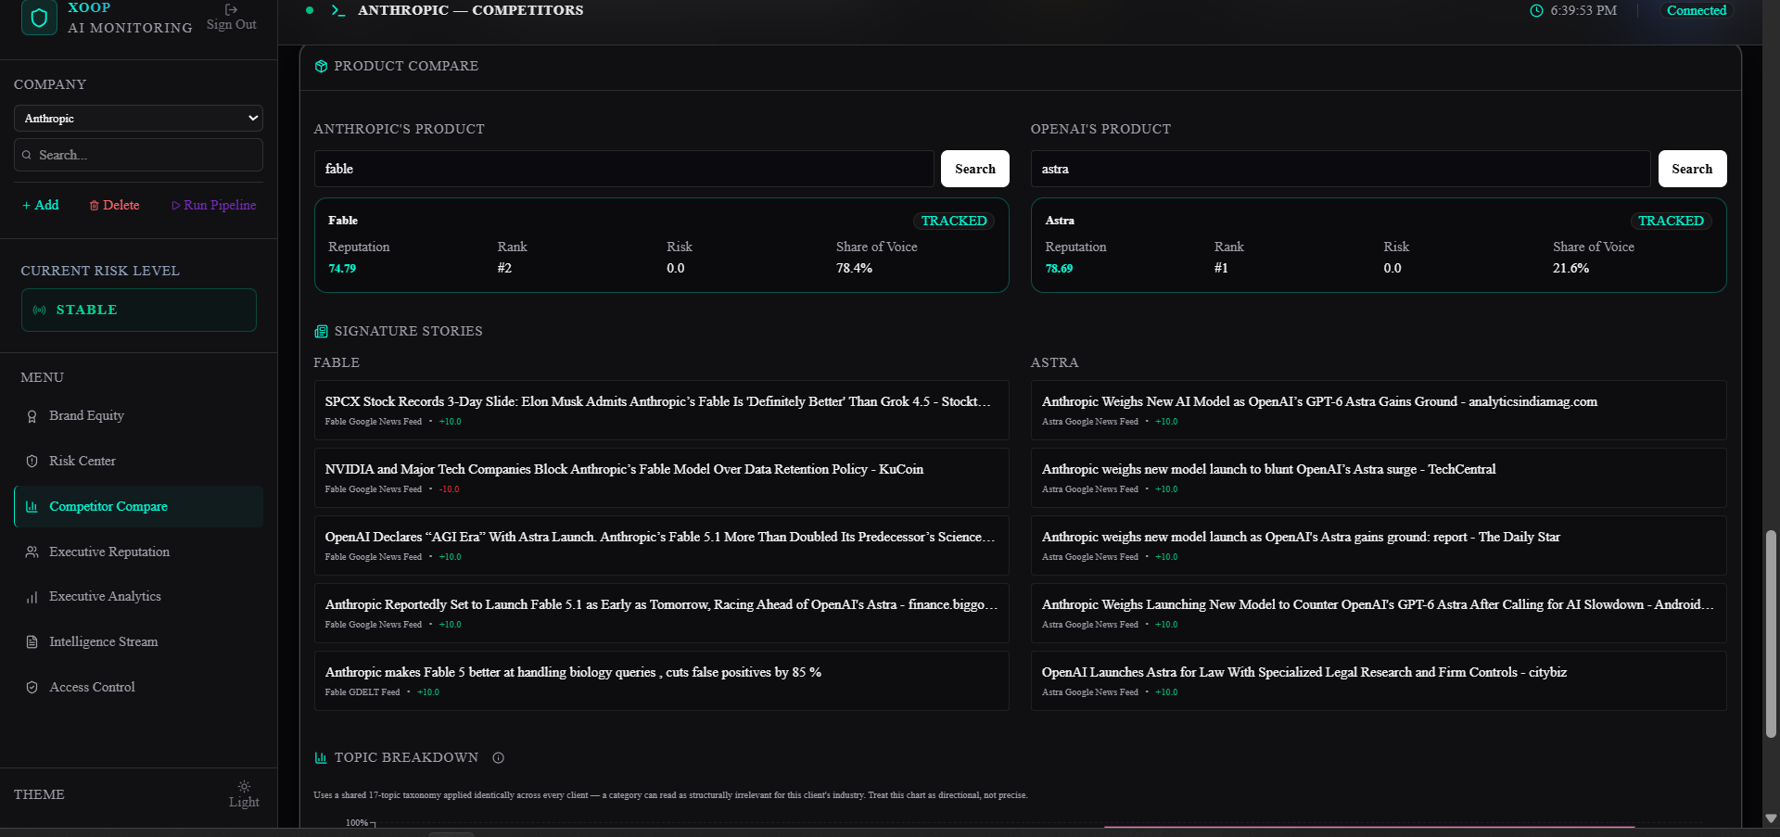Open Executive Reputation page

138,552
